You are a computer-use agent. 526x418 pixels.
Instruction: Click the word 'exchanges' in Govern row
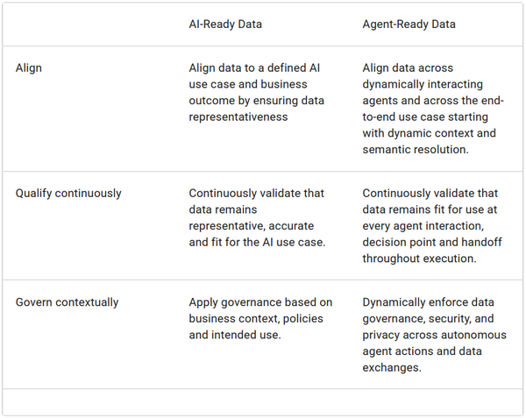pos(391,368)
